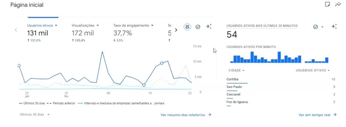Show next metrics with right chevron
The width and height of the screenshot is (346, 127).
[x=176, y=30]
